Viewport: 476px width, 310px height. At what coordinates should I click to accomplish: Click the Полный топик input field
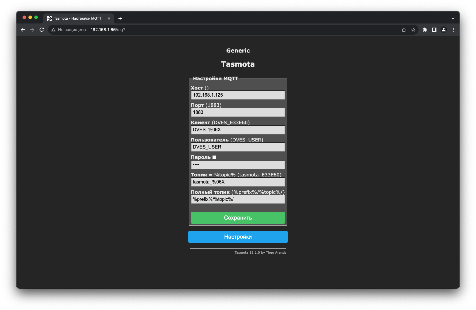pyautogui.click(x=238, y=199)
